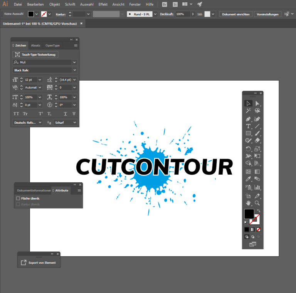Choose the Eyedropper tool
The width and height of the screenshot is (296, 293).
click(x=248, y=179)
